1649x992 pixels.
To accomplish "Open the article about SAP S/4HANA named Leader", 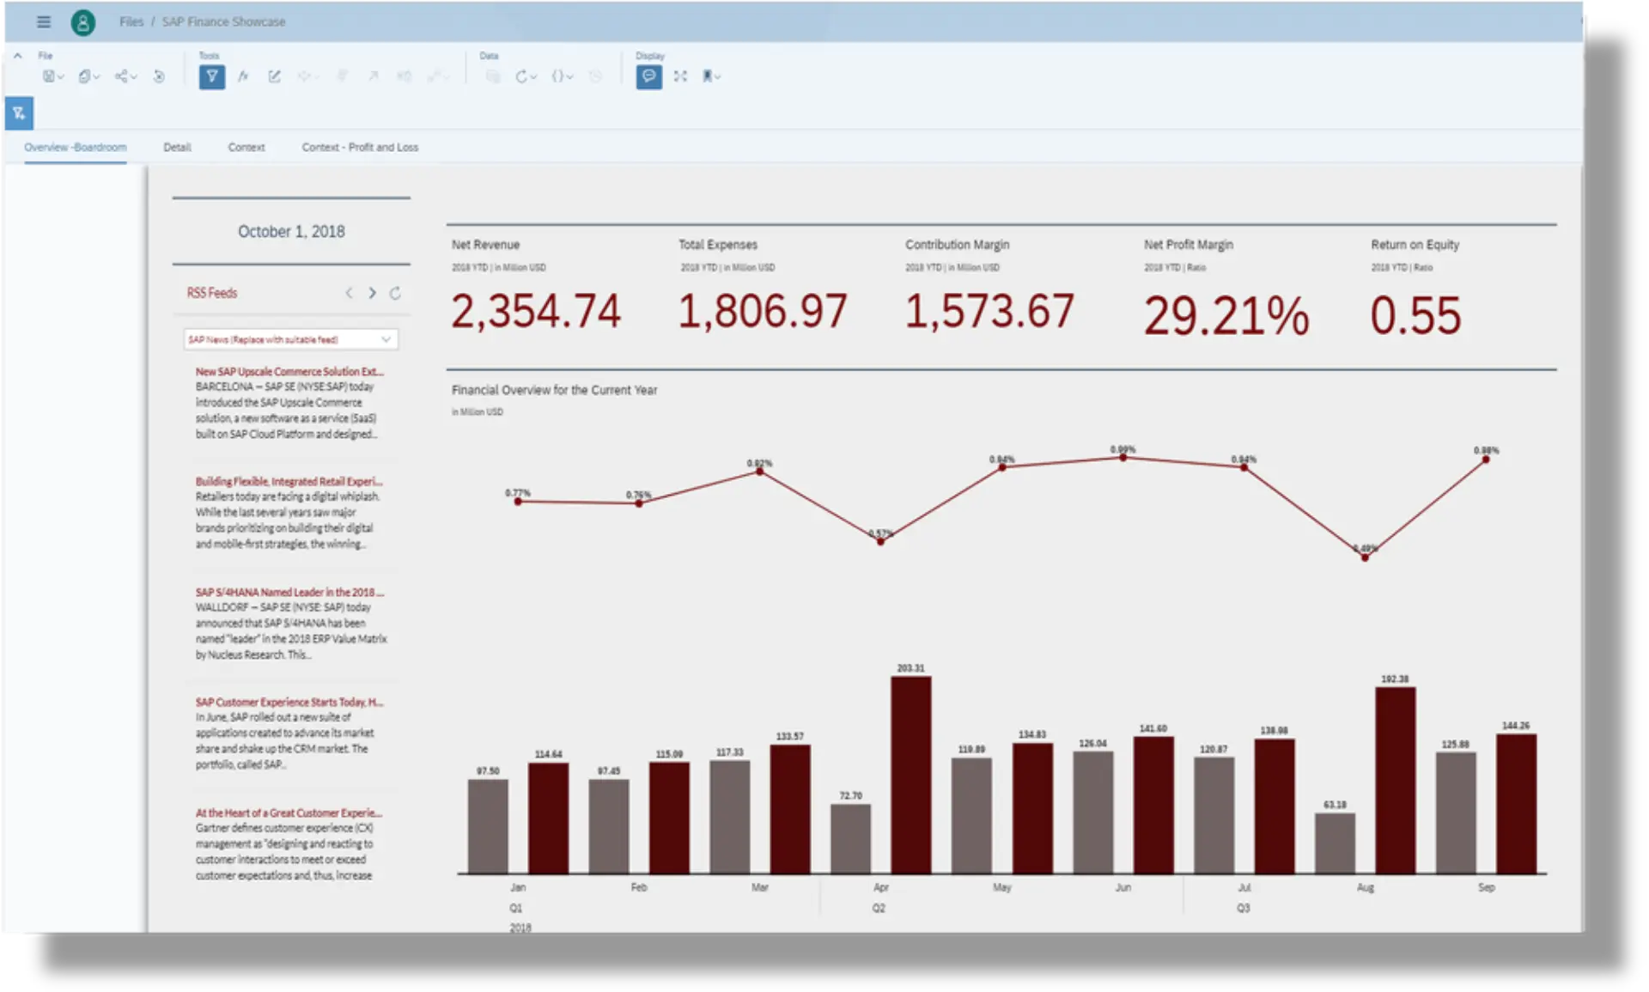I will 290,592.
